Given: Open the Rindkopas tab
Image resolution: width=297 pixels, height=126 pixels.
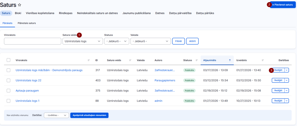Looking at the screenshot, I should pos(65,13).
